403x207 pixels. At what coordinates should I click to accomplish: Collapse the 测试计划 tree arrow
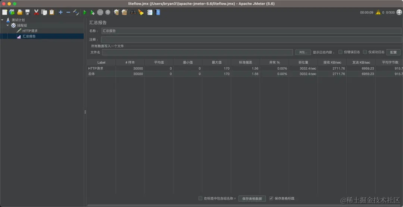click(x=2, y=20)
